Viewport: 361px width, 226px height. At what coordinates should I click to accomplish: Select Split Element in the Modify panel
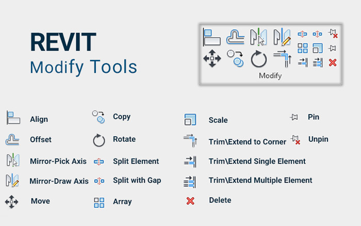click(302, 34)
